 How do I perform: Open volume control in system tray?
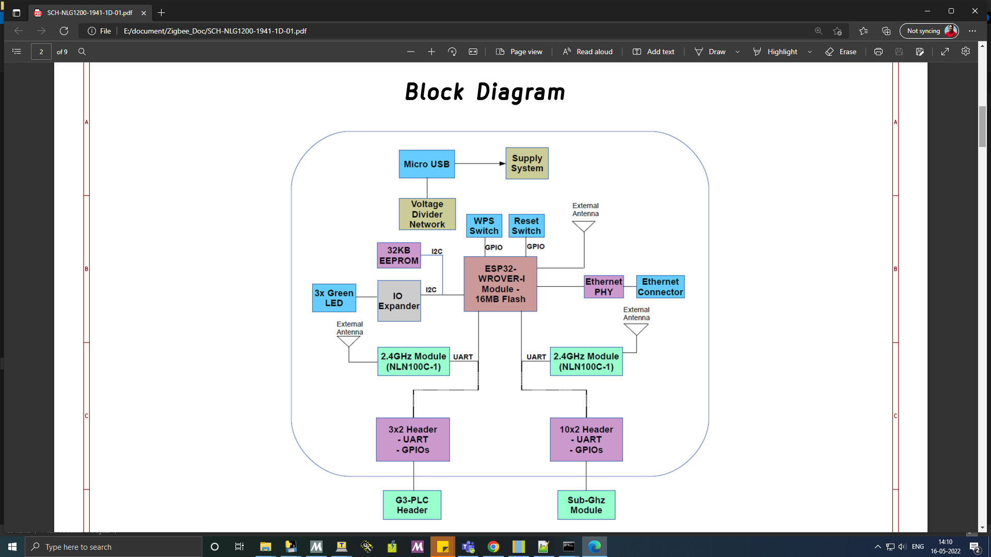click(x=902, y=547)
